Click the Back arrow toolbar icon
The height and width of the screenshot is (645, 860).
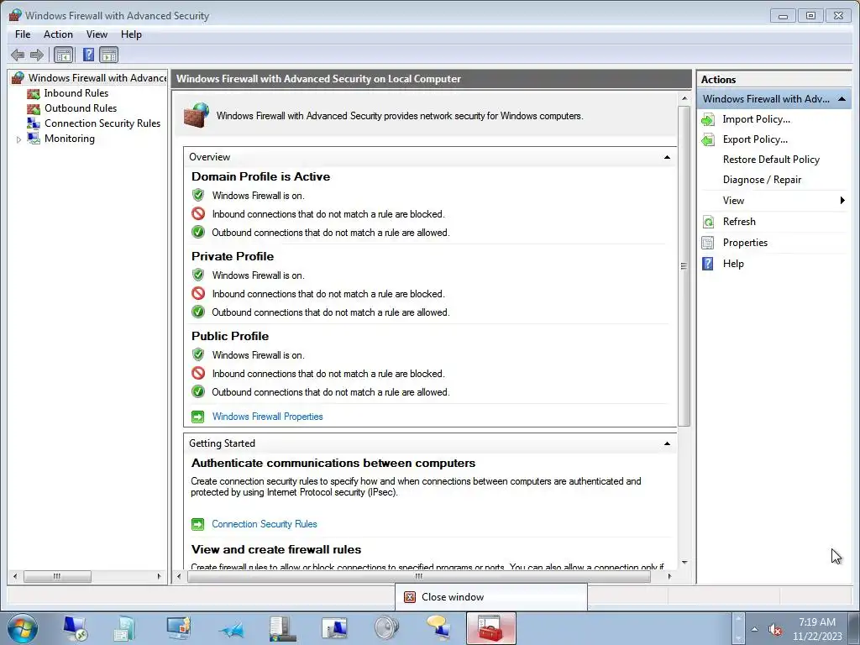(x=18, y=55)
